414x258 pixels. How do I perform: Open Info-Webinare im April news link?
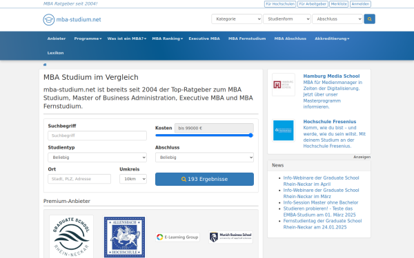coord(321,181)
